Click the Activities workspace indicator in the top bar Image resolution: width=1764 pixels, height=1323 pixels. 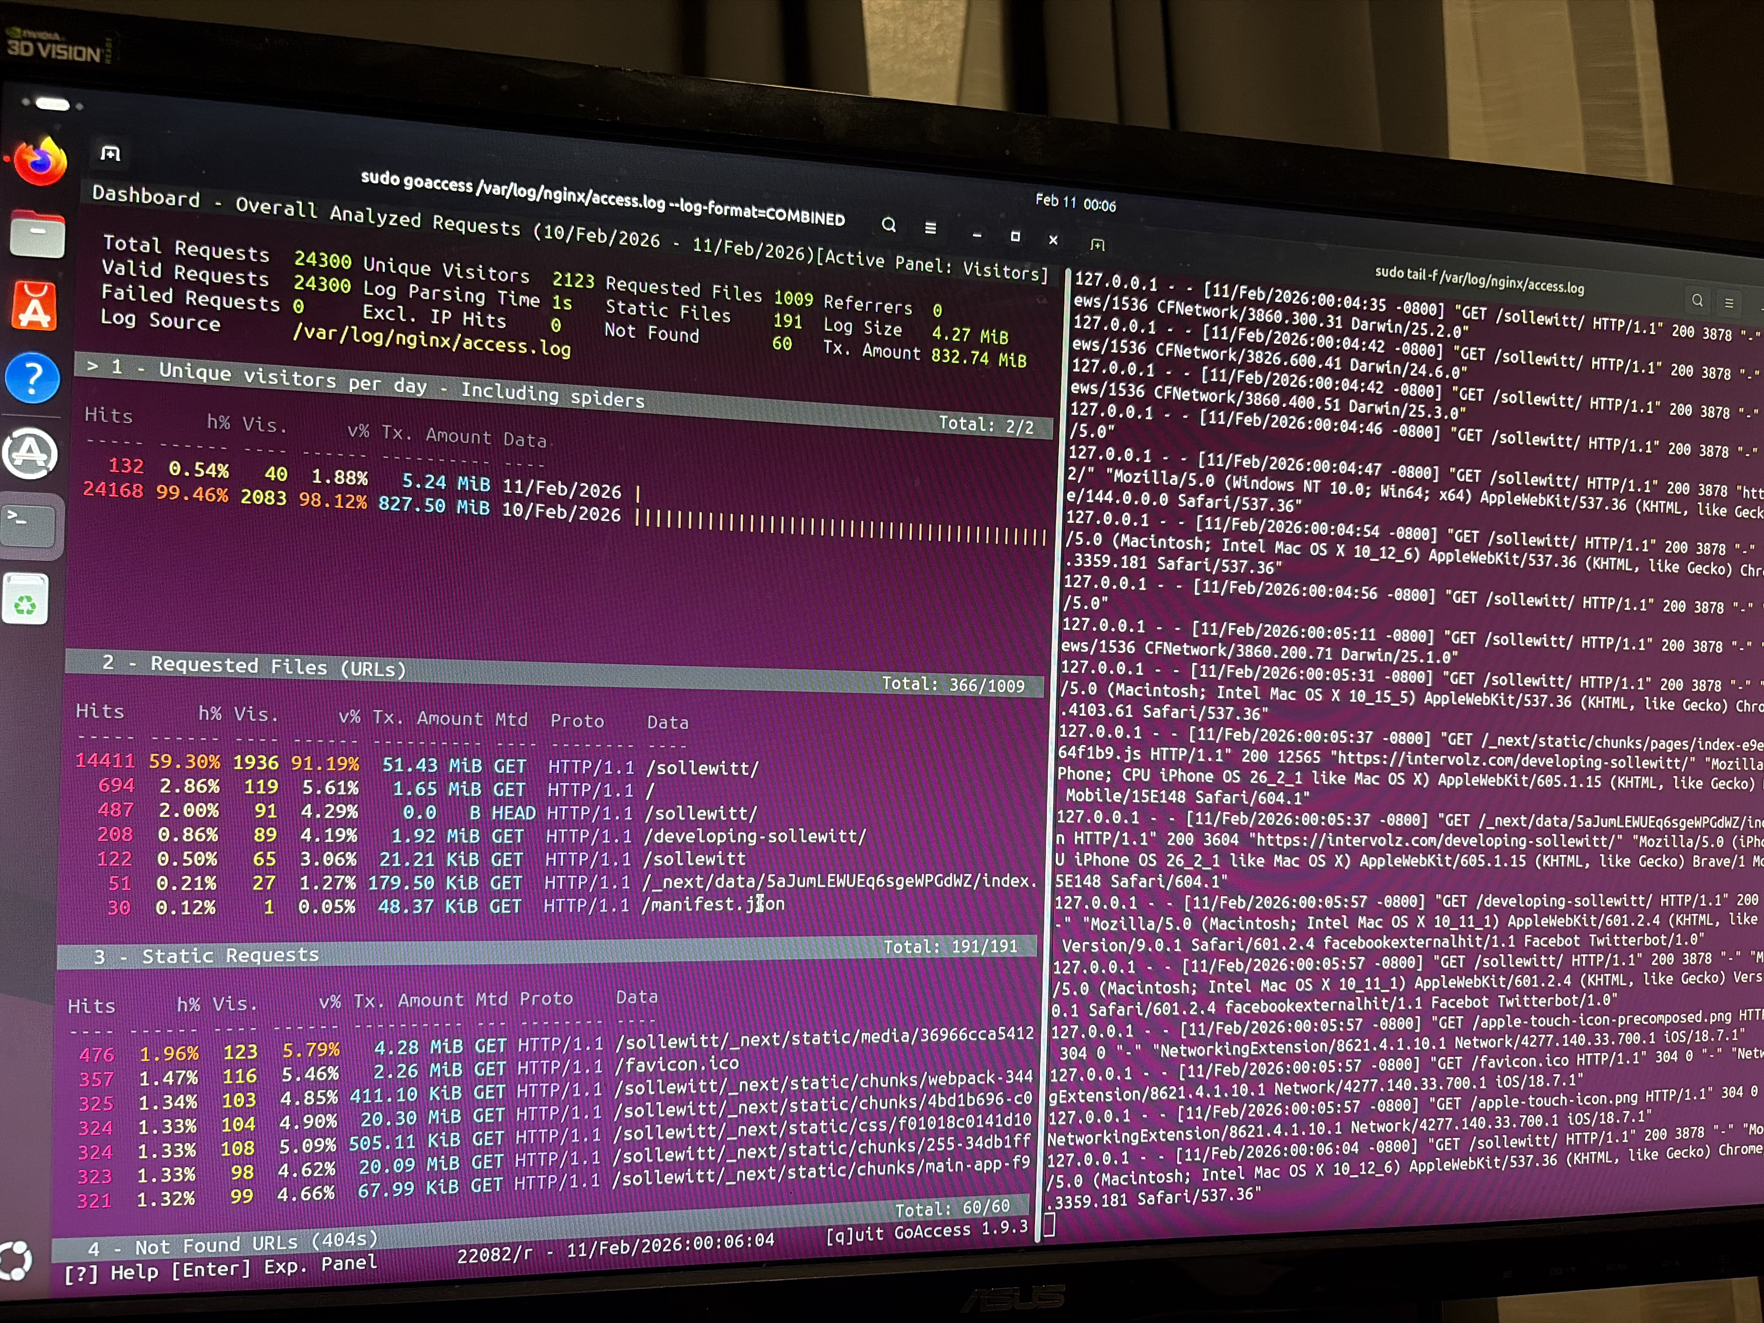(52, 104)
